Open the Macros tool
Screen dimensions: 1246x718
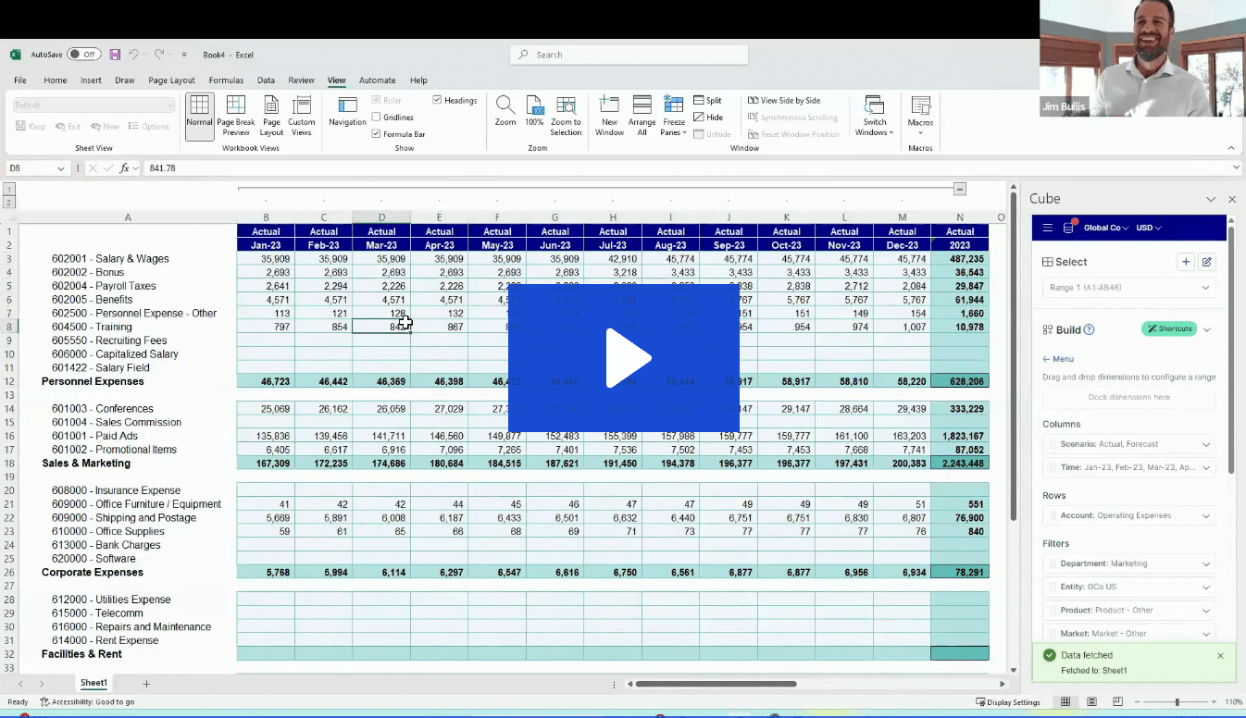pyautogui.click(x=919, y=115)
